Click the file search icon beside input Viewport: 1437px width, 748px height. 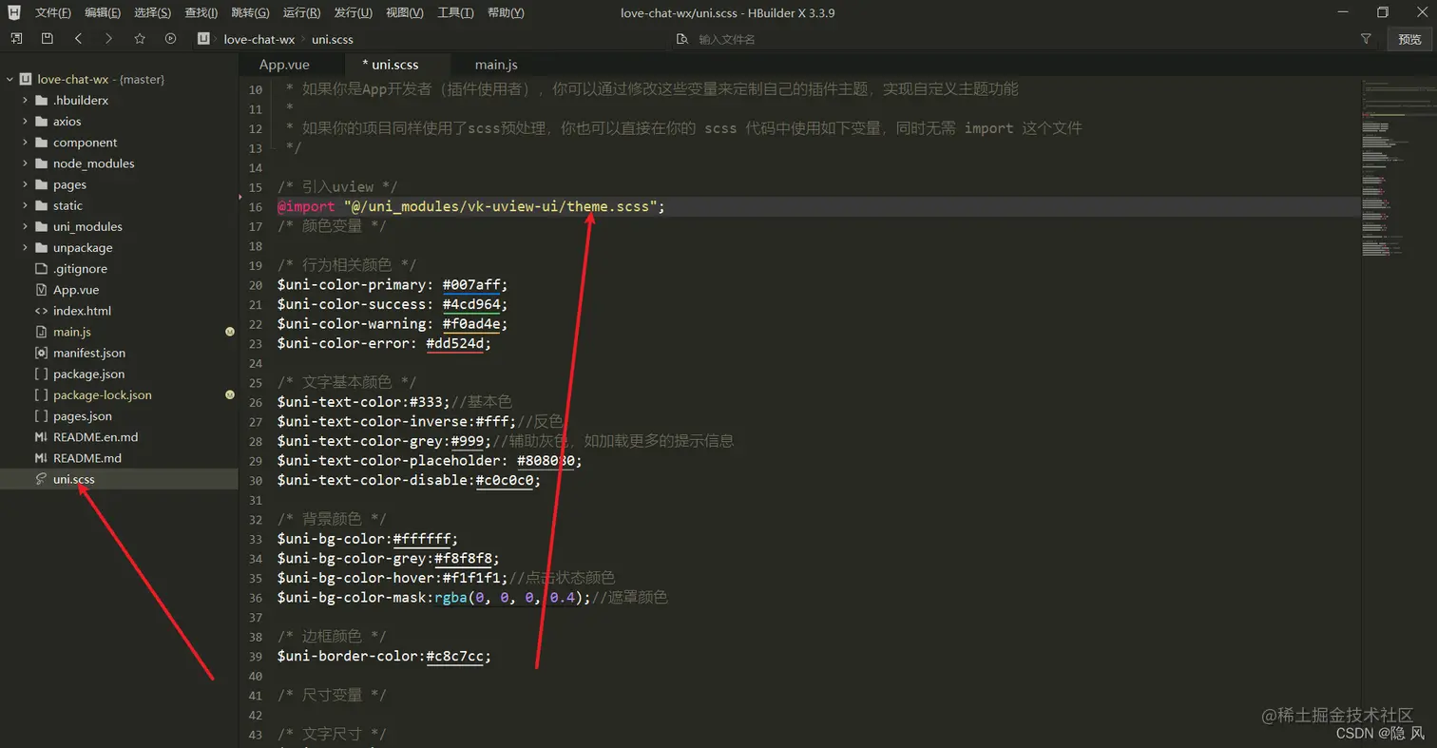point(682,39)
